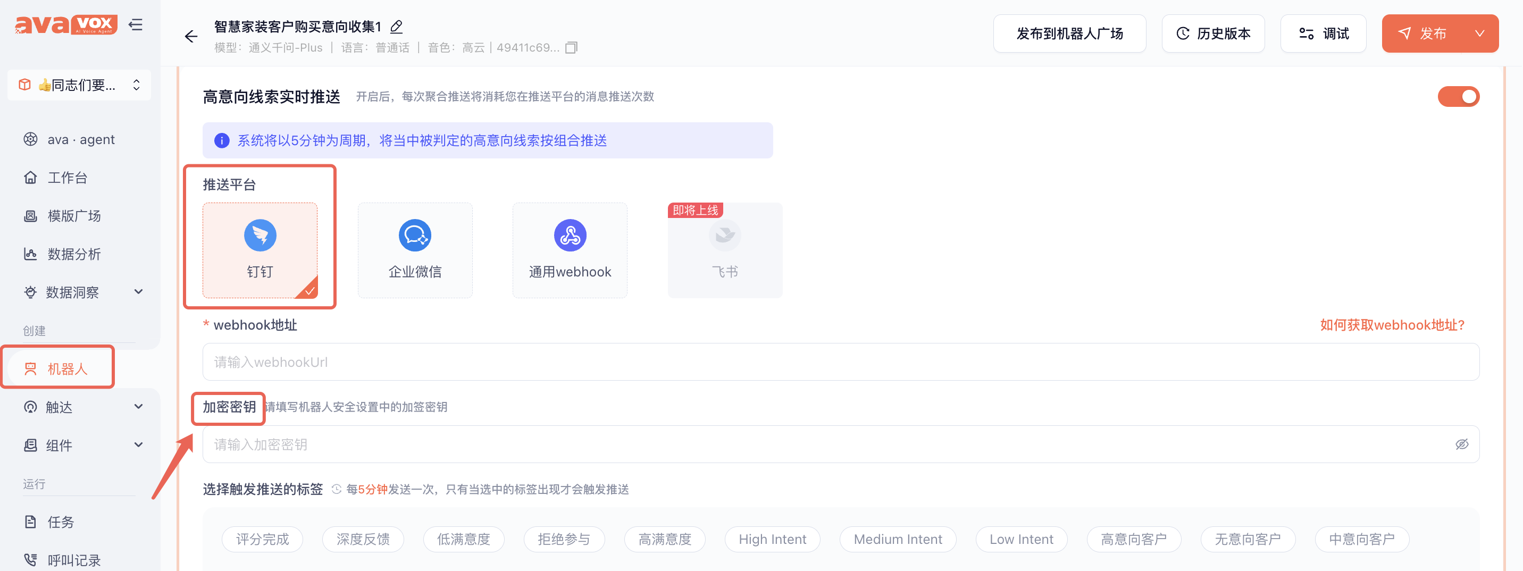1523x571 pixels.
Task: Select the 评分完成 tag
Action: pyautogui.click(x=263, y=539)
